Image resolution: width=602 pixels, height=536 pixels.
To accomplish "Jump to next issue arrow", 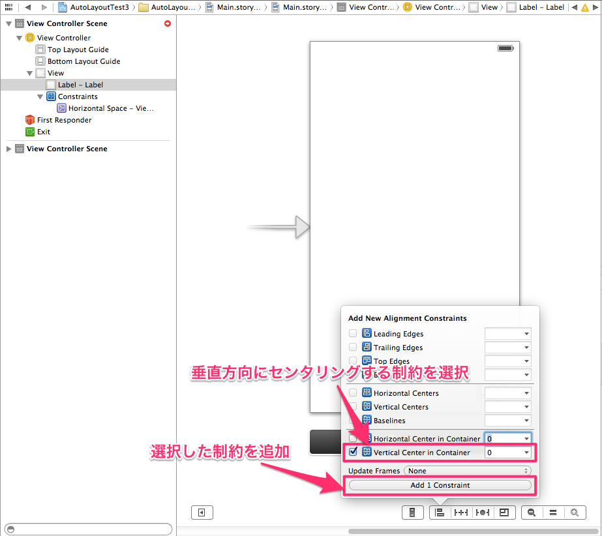I will pos(596,7).
